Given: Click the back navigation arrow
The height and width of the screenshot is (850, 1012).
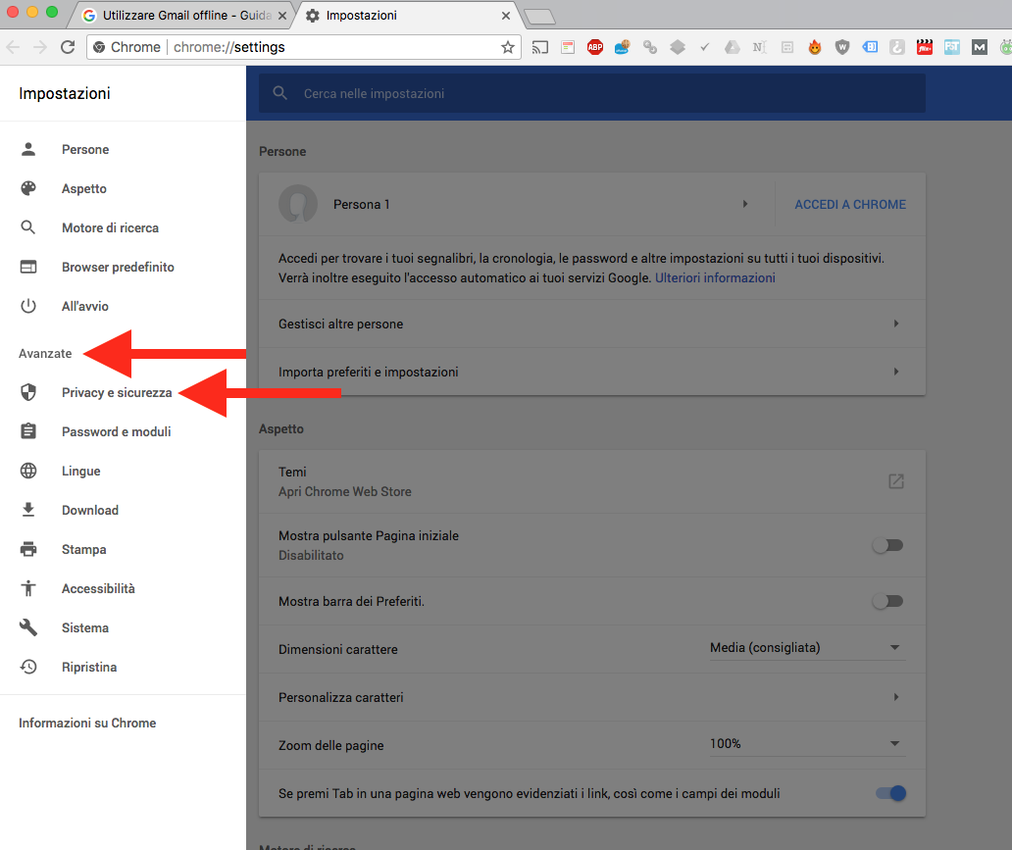Looking at the screenshot, I should 13,47.
